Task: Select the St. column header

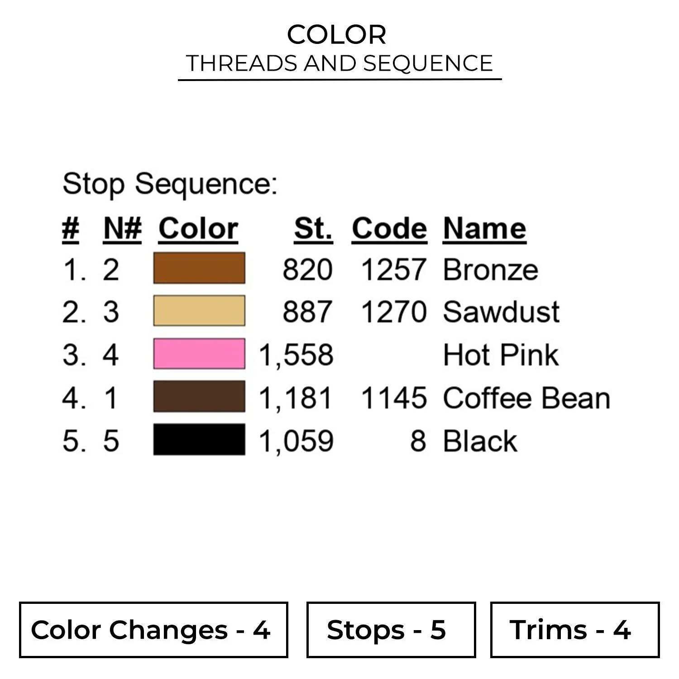Action: (x=313, y=229)
